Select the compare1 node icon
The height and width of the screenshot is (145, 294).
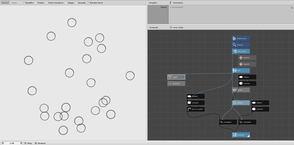point(170,83)
